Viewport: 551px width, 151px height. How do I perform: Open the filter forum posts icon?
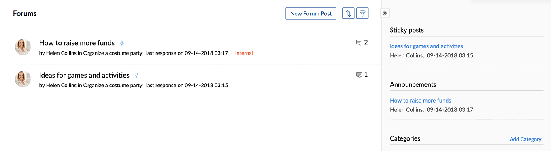pyautogui.click(x=363, y=13)
